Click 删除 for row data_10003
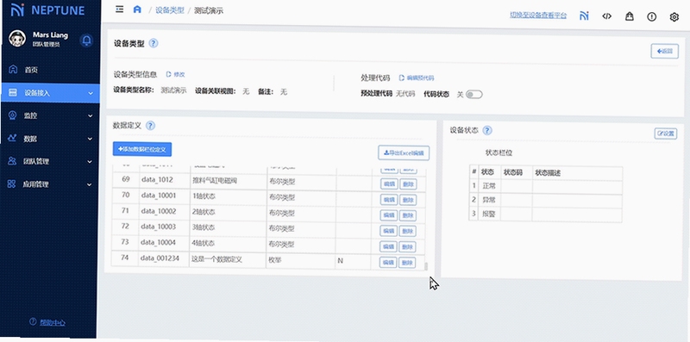 point(407,231)
